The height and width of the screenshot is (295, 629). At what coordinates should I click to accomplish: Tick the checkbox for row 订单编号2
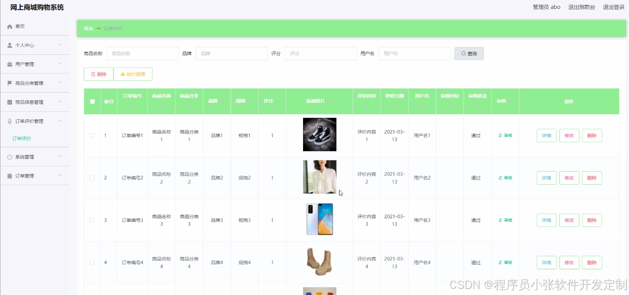pos(92,178)
